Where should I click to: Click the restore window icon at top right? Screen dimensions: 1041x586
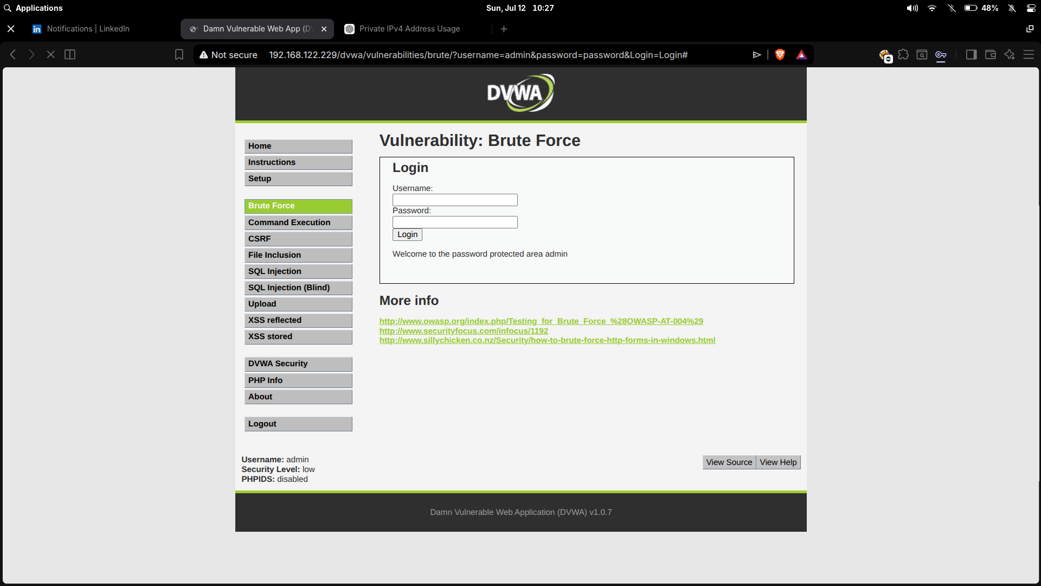1030,29
